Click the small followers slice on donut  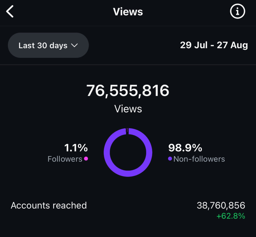point(127,131)
